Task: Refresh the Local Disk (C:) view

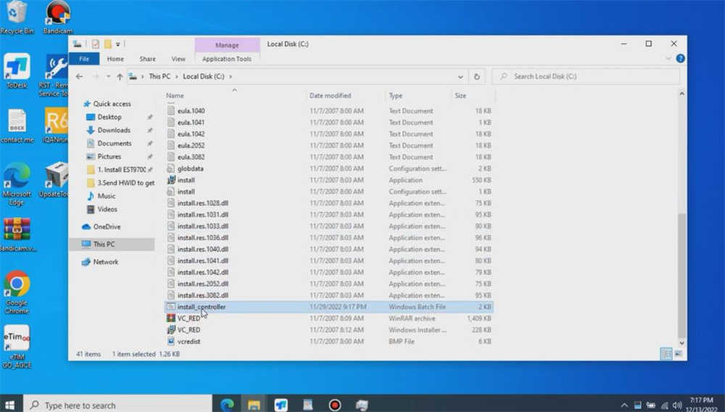Action: click(x=477, y=77)
